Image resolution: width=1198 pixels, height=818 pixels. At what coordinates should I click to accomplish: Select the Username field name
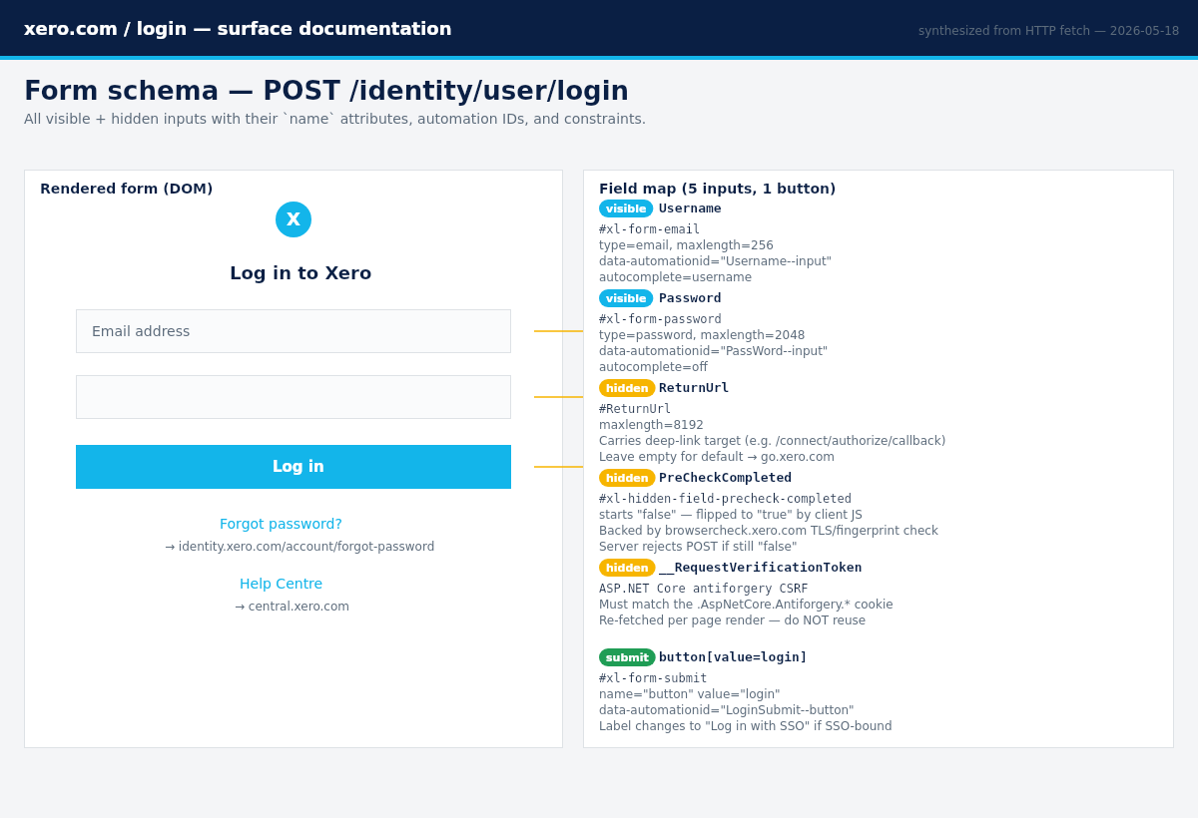(x=690, y=208)
